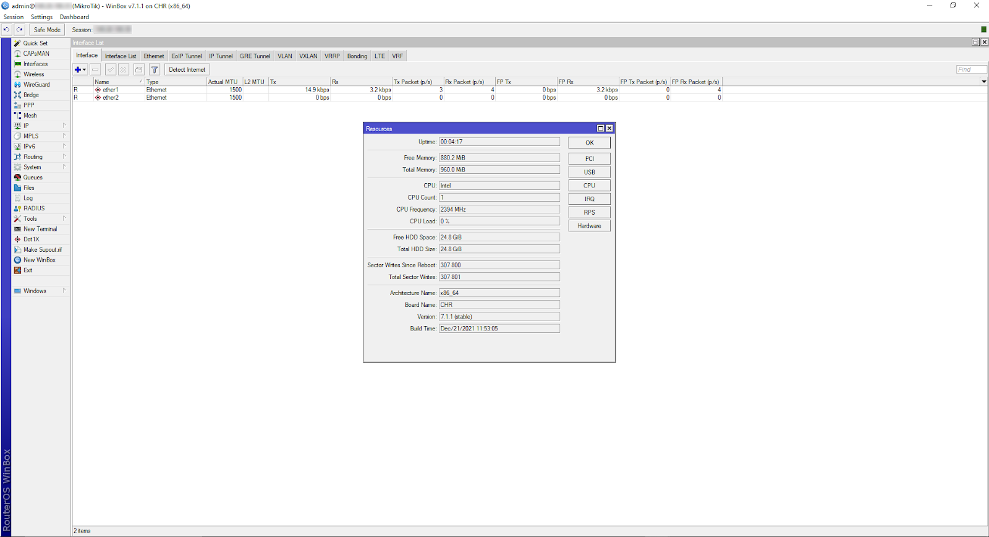Open PPP from the sidebar

point(28,105)
